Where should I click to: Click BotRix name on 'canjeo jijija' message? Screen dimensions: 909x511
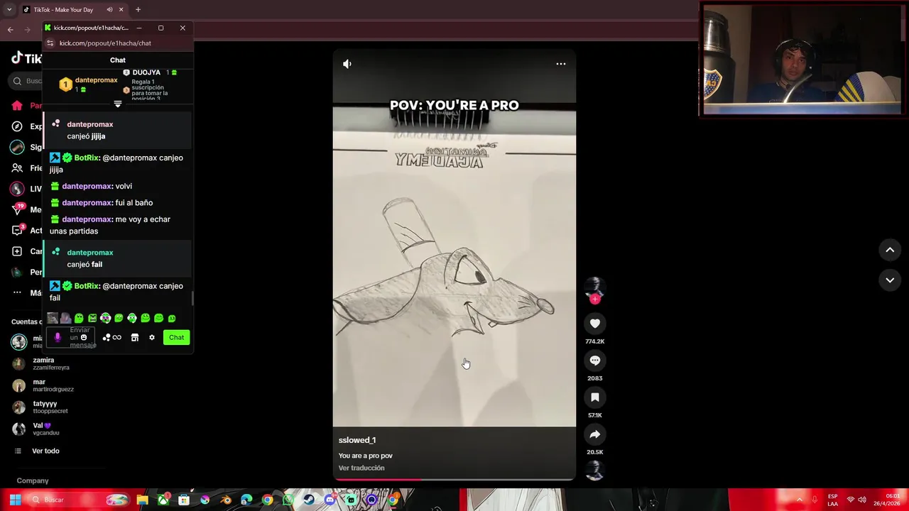coord(87,158)
